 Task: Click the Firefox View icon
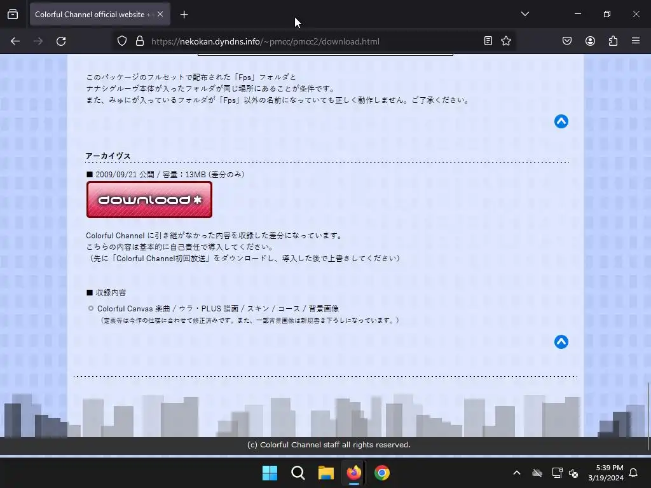[13, 14]
